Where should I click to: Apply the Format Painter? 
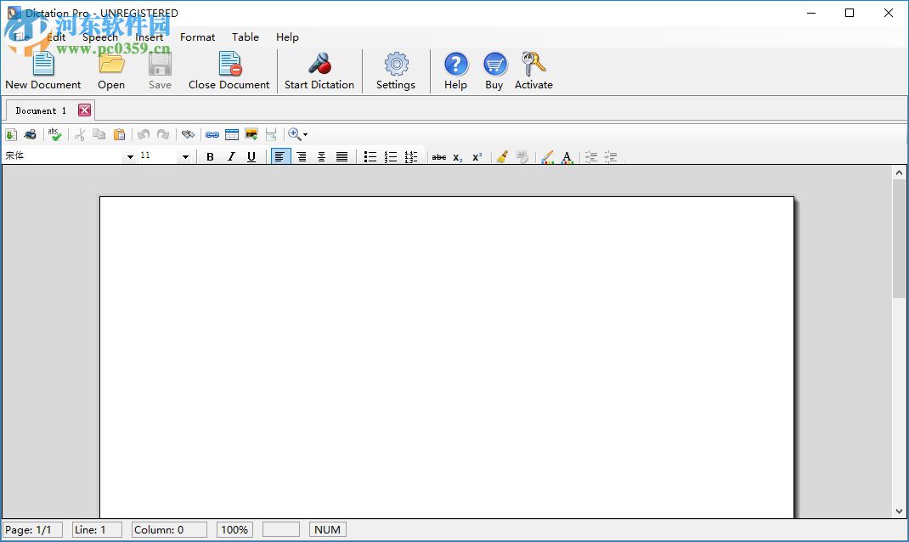click(x=502, y=156)
